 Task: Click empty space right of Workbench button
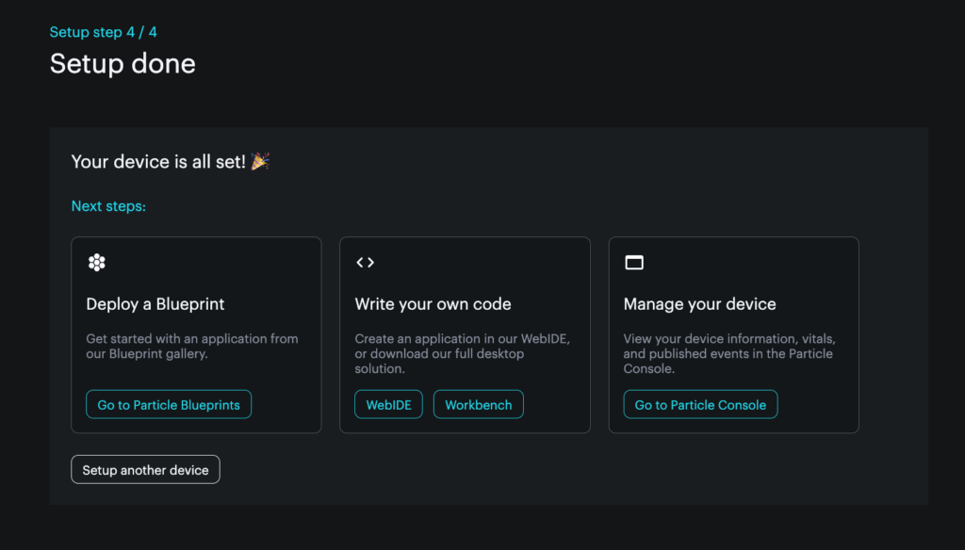pyautogui.click(x=556, y=405)
